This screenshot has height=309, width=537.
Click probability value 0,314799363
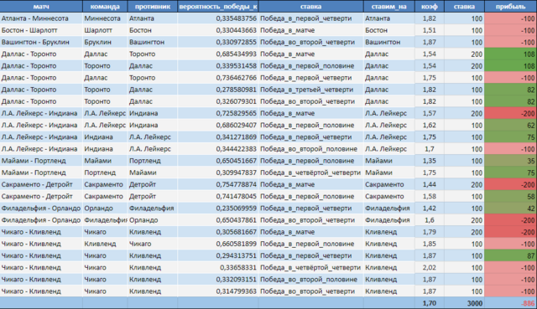218,291
